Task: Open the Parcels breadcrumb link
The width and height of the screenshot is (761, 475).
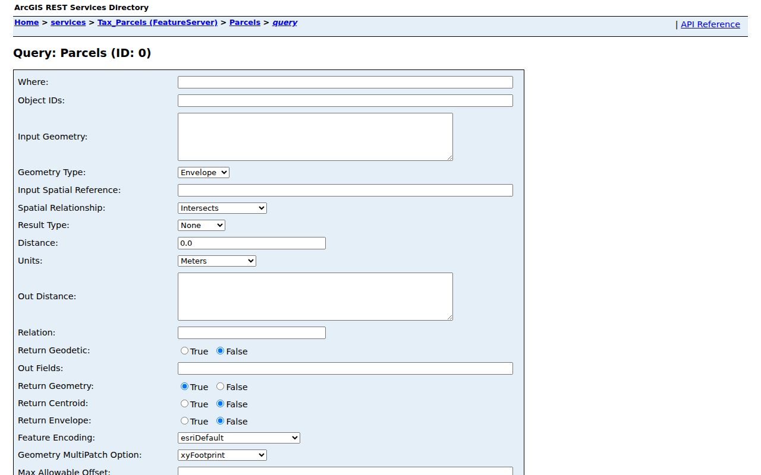Action: click(245, 23)
